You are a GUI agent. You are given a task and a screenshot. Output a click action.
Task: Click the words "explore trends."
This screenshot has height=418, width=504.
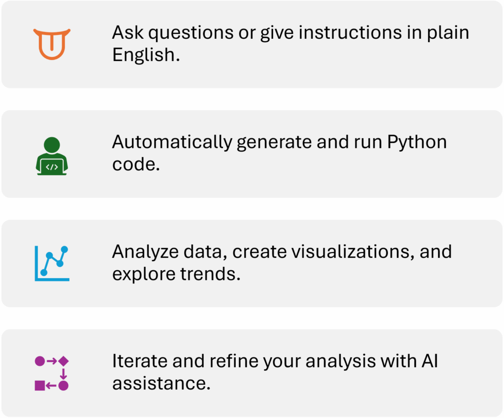coord(176,274)
